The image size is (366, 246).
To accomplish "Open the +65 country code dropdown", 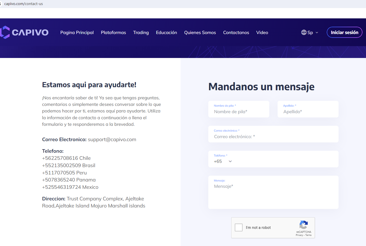I will click(223, 162).
